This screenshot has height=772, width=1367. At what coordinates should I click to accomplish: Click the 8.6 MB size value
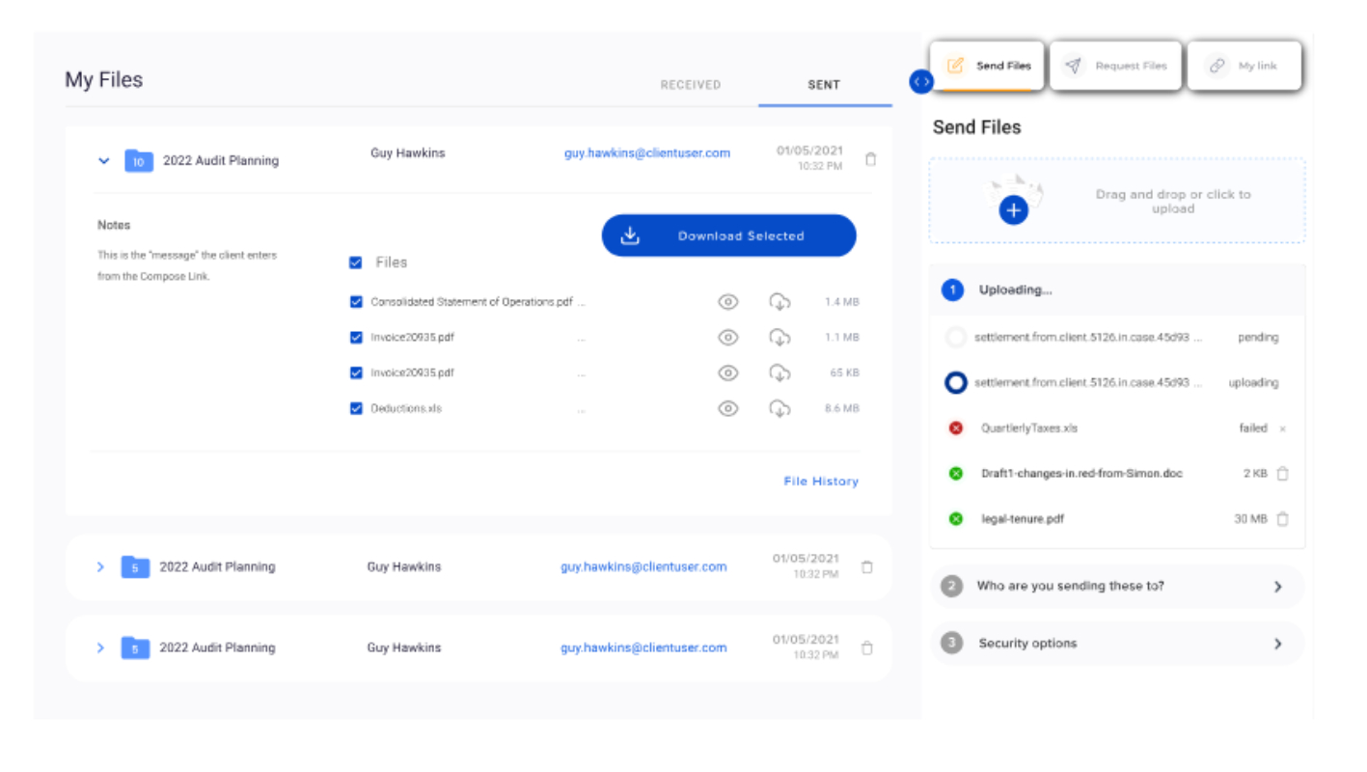click(841, 408)
